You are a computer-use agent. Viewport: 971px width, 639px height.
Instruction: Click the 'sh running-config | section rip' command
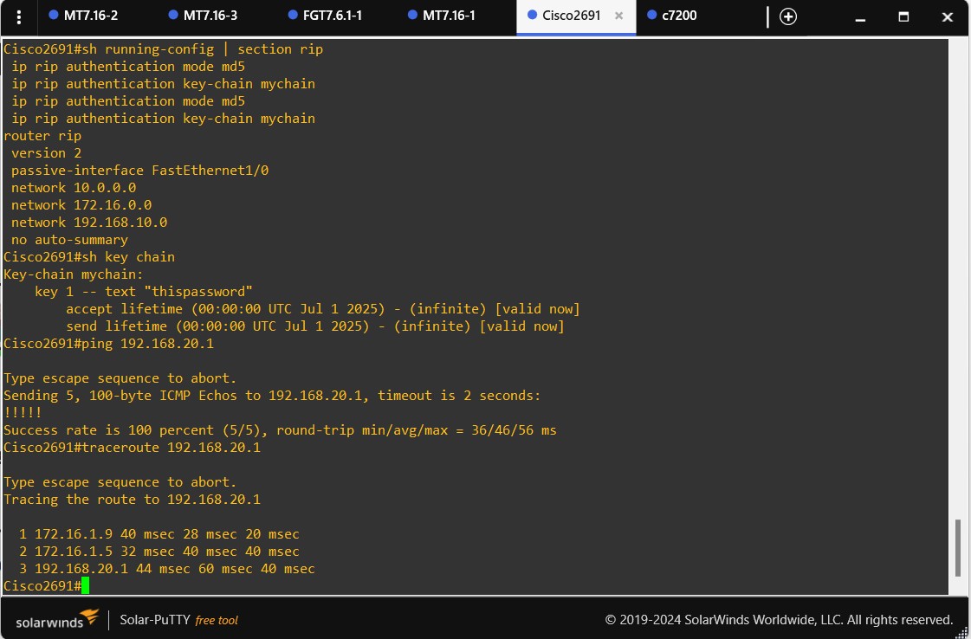[x=164, y=48]
